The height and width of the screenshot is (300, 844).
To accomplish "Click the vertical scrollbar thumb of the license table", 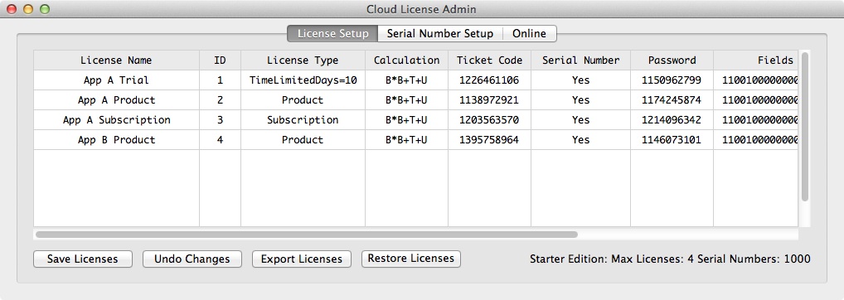I will (x=805, y=127).
